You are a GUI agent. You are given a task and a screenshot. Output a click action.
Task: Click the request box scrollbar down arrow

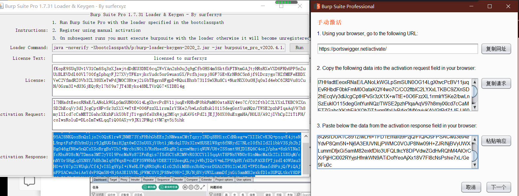(475, 108)
